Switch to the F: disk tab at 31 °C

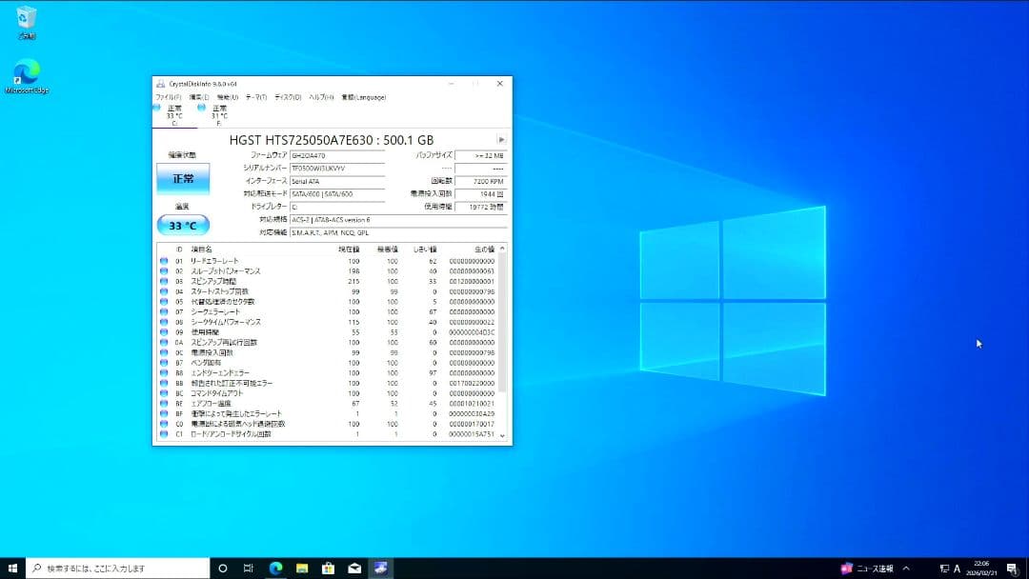pos(218,115)
